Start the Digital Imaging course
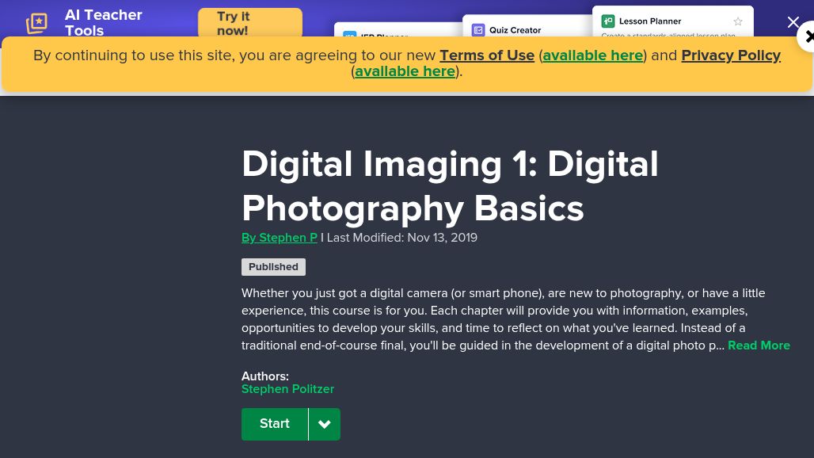814x458 pixels. (274, 424)
